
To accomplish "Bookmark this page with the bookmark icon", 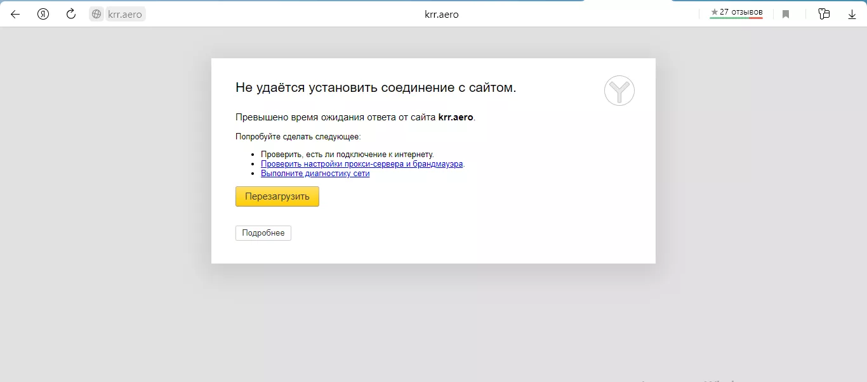I will click(x=786, y=14).
